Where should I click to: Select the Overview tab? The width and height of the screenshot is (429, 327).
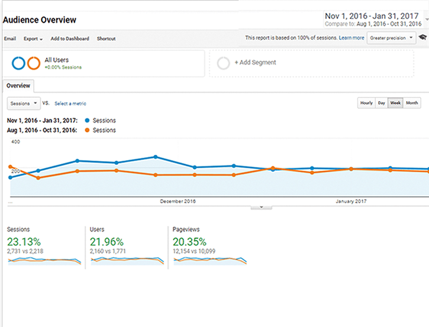coord(18,86)
